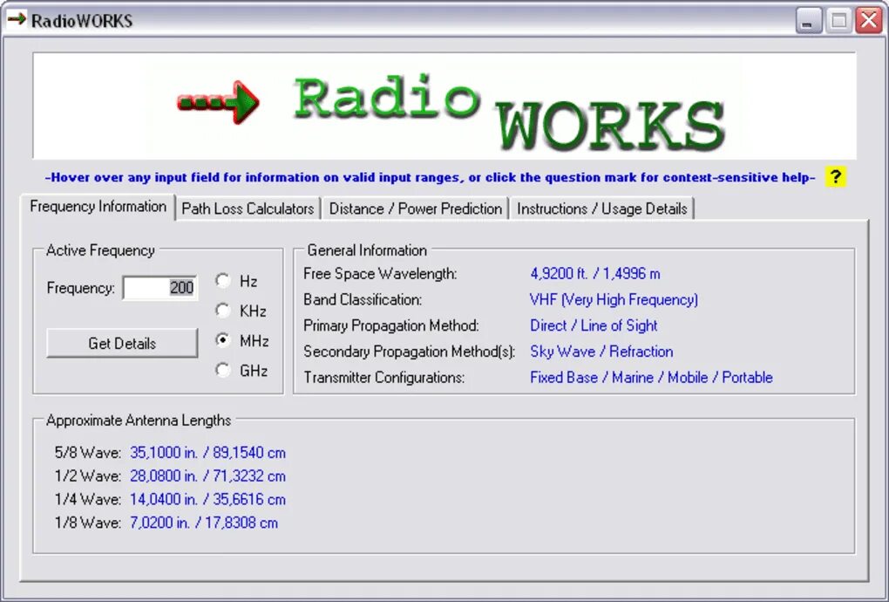Click the Secondary Propagation Method(s) label
This screenshot has height=602, width=889.
(x=410, y=352)
